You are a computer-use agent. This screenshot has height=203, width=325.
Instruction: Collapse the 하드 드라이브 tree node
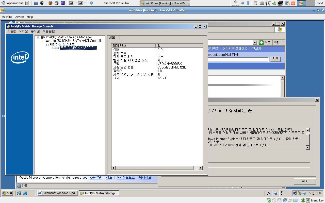coord(47,44)
